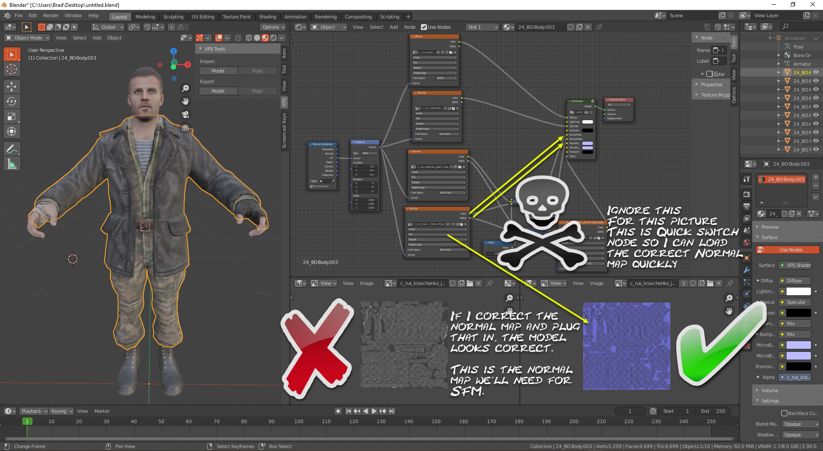Click the camera view gizmo in the 3D viewport
This screenshot has height=451, width=823.
point(185,115)
